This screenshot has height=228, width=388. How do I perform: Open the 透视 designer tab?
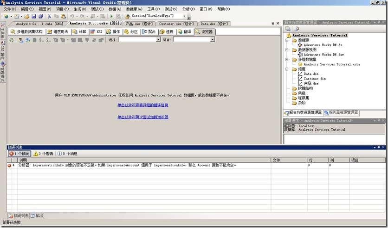(x=167, y=31)
